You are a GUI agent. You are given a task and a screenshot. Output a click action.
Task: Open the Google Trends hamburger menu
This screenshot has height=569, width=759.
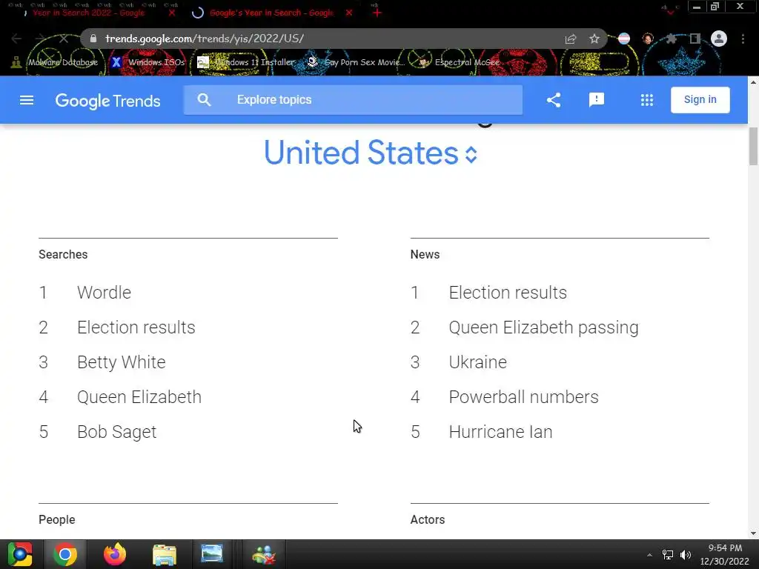tap(27, 100)
